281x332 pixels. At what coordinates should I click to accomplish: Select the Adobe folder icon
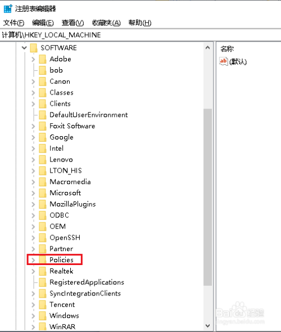click(43, 59)
